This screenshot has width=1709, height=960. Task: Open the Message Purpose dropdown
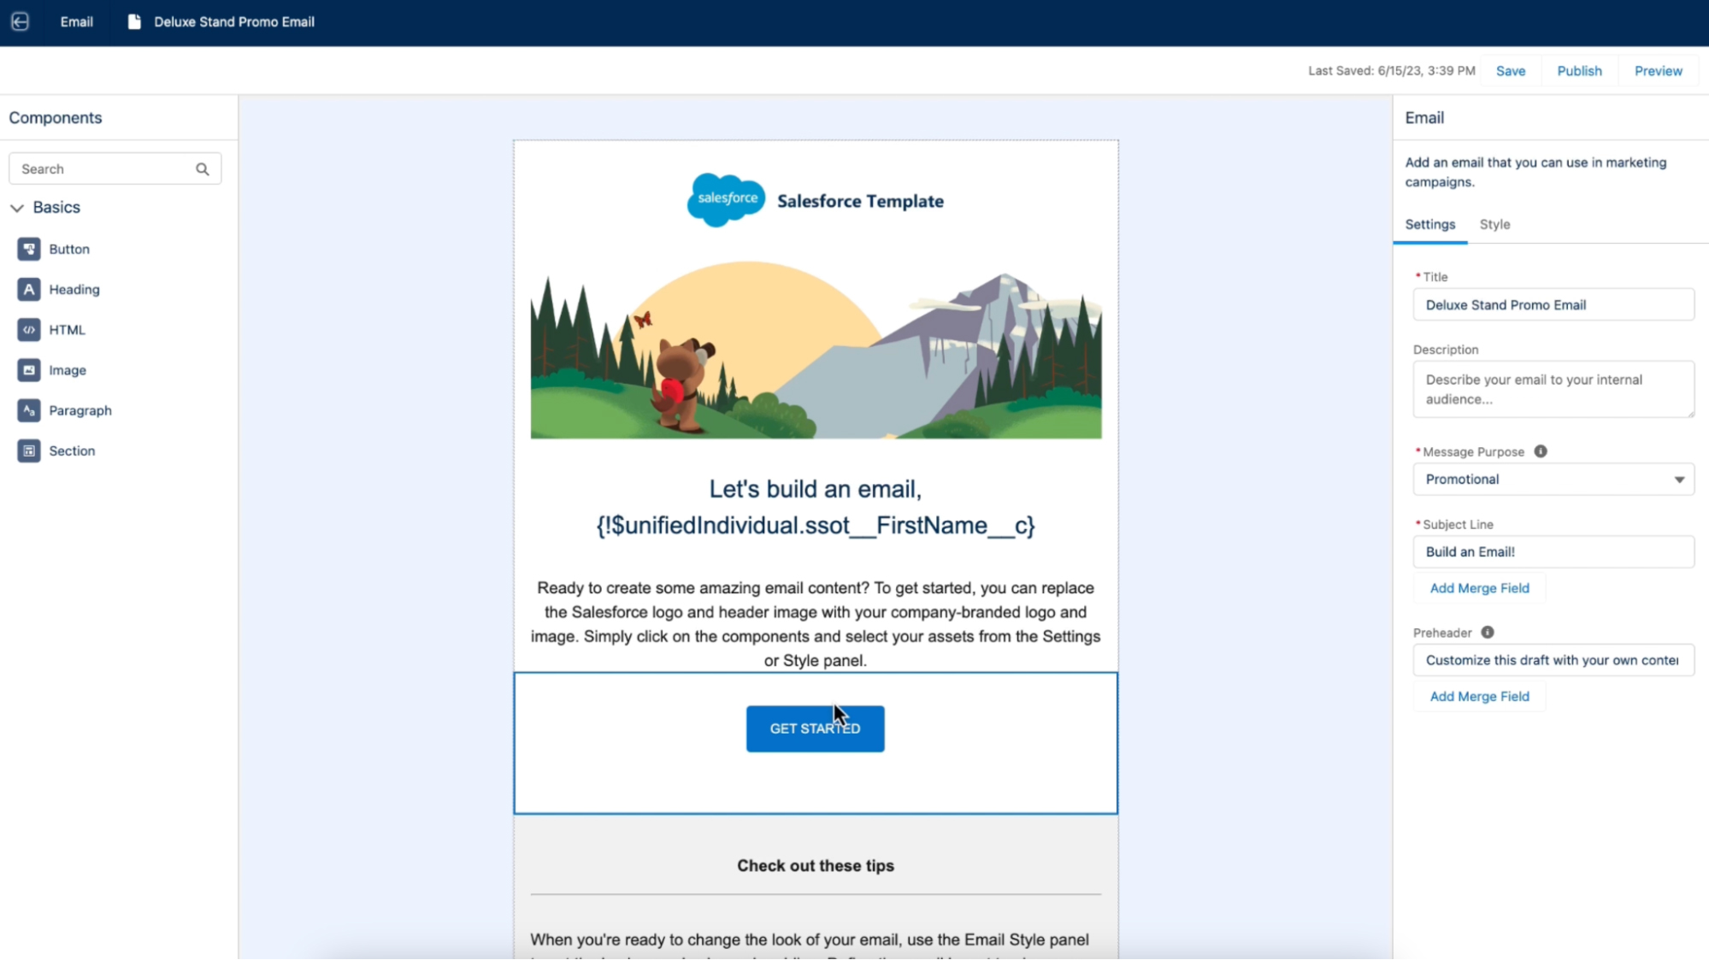coord(1553,480)
